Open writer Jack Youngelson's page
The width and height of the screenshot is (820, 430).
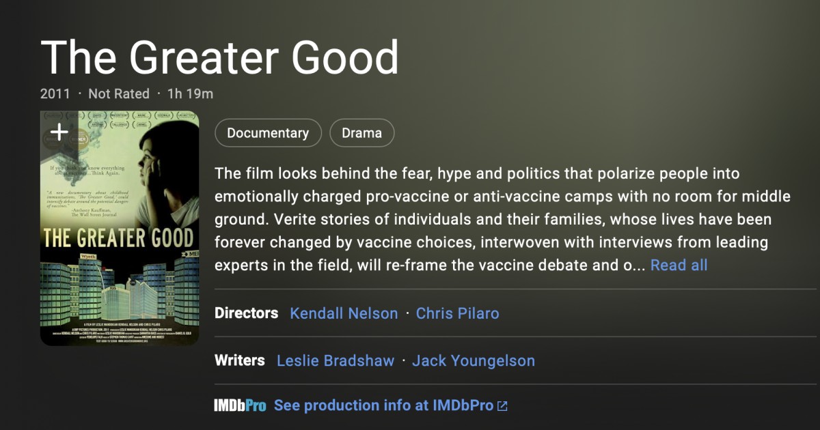click(x=474, y=360)
